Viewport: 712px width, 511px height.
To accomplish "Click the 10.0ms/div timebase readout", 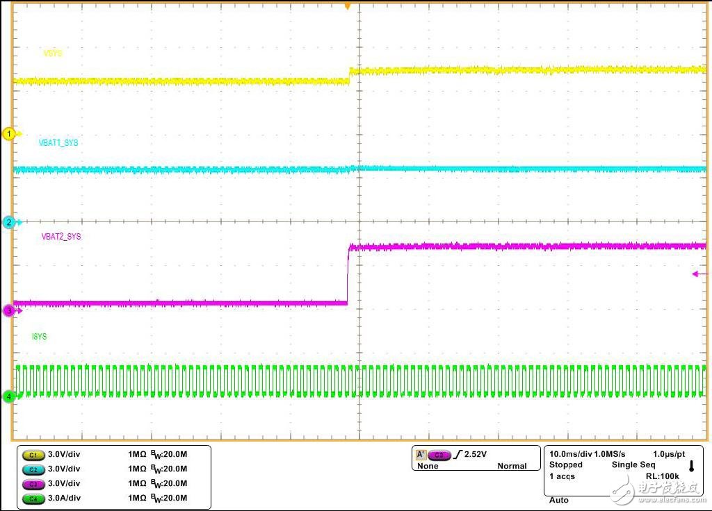I will click(x=570, y=453).
